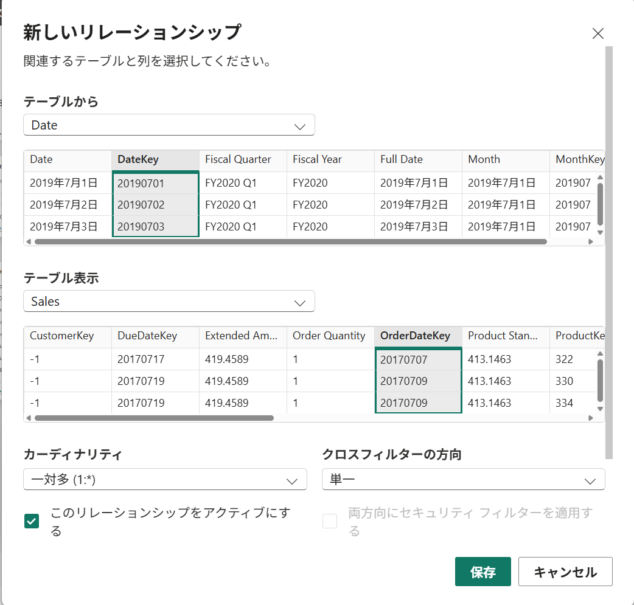Click the left scroll arrow of Date table preview
The height and width of the screenshot is (605, 634).
[29, 241]
